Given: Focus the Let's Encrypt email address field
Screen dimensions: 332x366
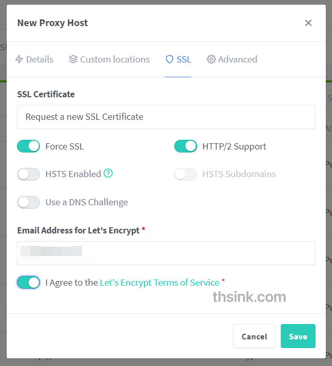Looking at the screenshot, I should point(166,253).
